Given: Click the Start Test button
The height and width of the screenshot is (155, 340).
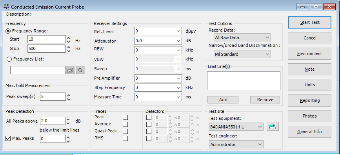Looking at the screenshot, I should coord(310,23).
